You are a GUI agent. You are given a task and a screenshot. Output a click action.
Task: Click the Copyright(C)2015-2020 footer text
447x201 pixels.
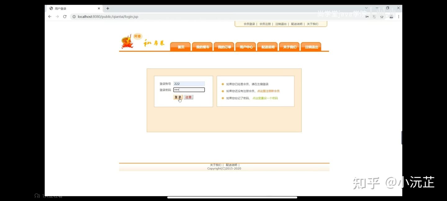pos(224,169)
